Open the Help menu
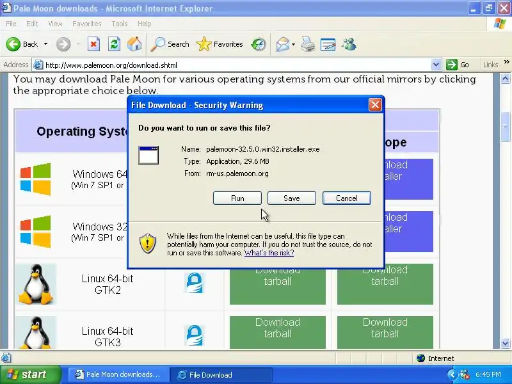 point(145,24)
